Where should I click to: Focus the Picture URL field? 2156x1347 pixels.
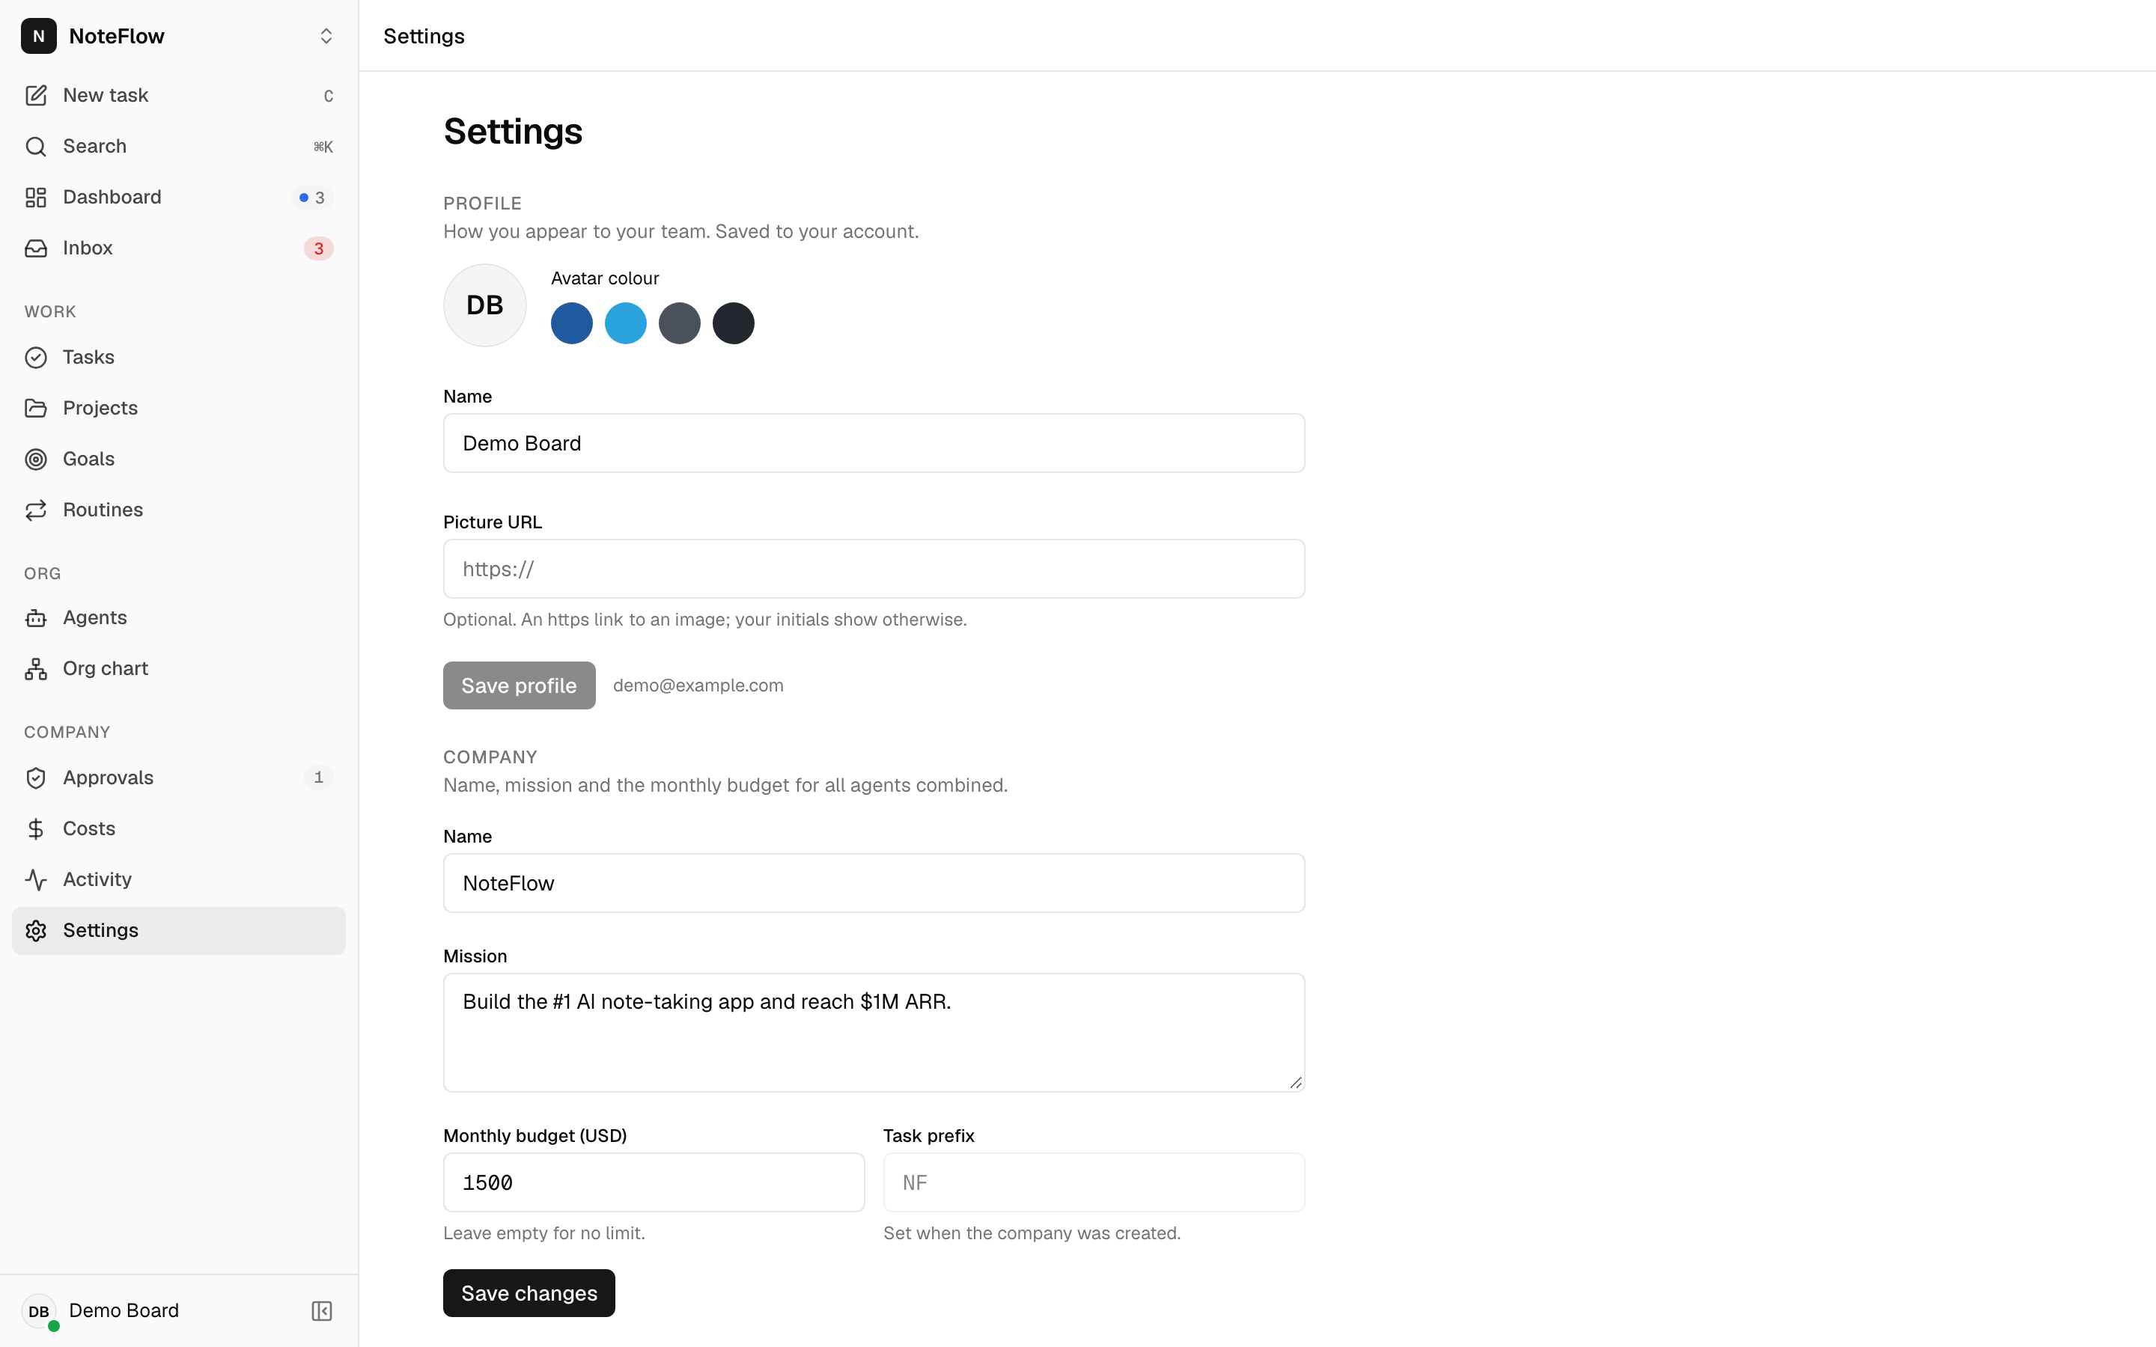pyautogui.click(x=874, y=569)
